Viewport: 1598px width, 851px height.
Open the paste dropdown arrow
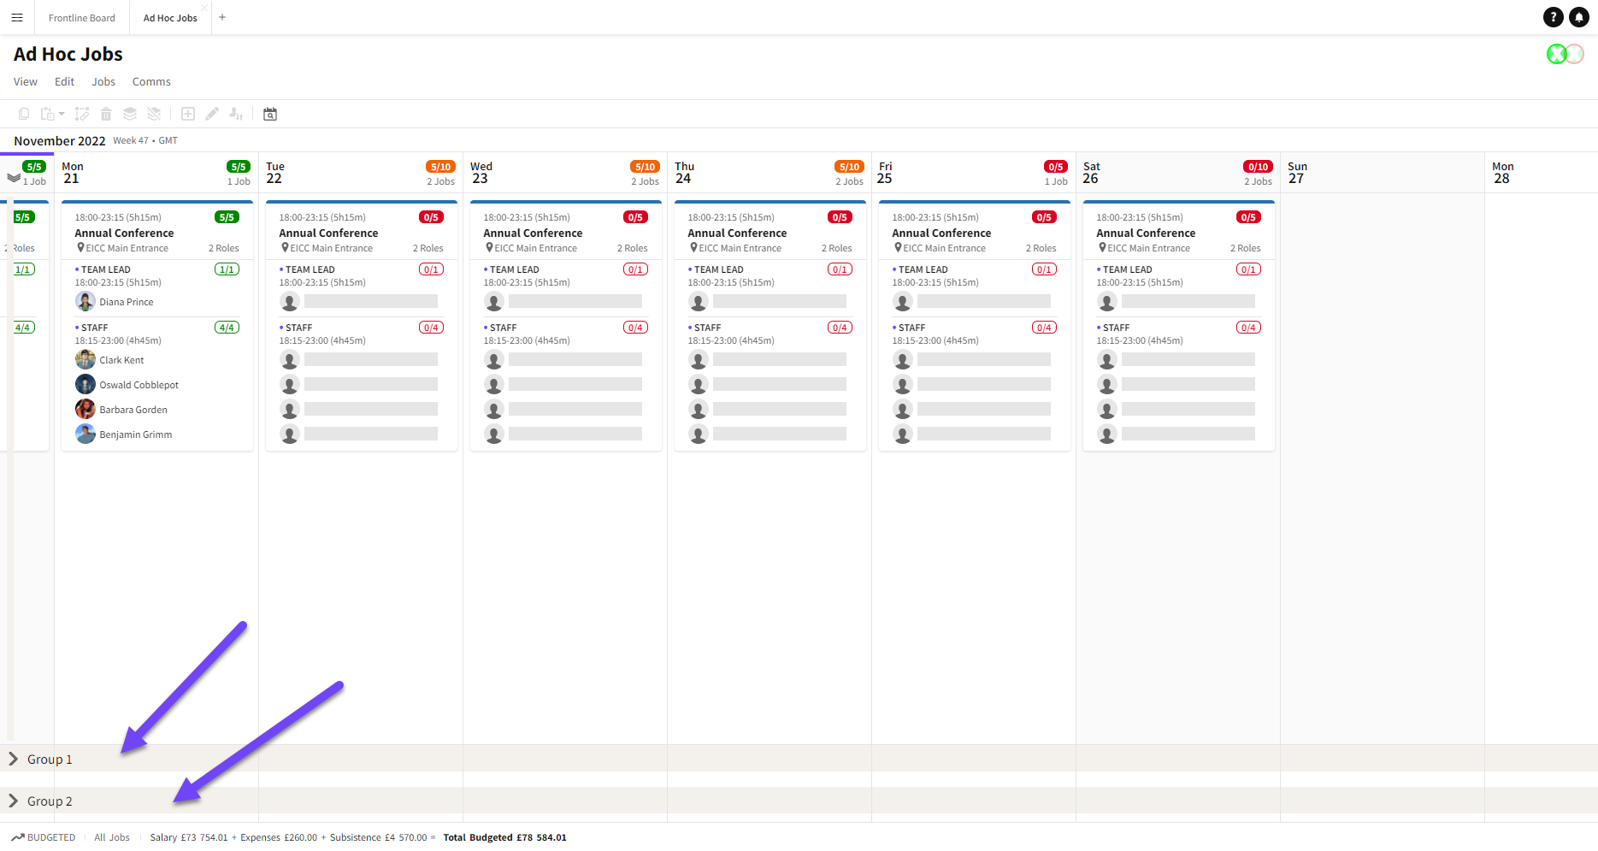click(x=62, y=115)
